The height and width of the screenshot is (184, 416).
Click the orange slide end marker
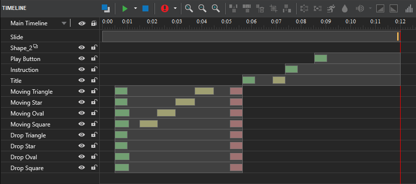398,36
